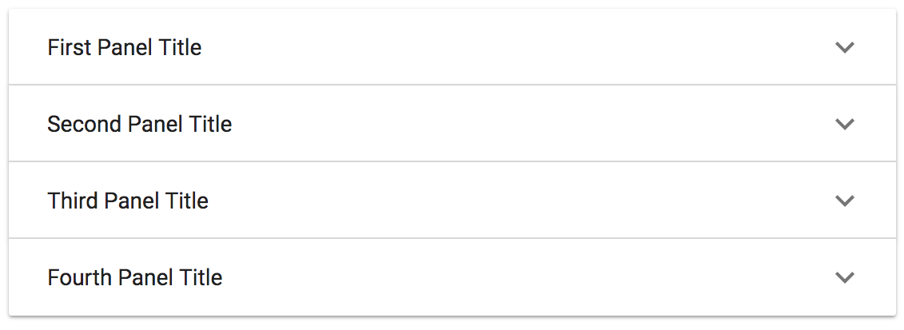Click the "Third Panel Title" heading
Image resolution: width=904 pixels, height=330 pixels.
128,201
